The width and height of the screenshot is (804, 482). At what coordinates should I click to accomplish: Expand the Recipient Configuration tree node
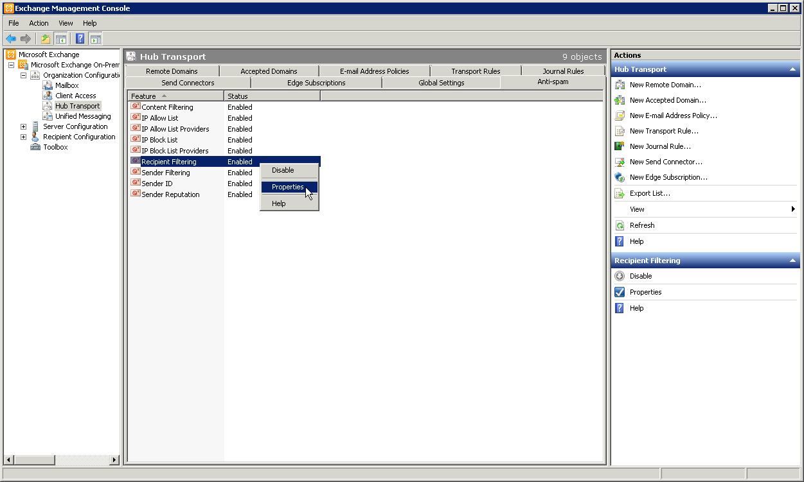point(23,137)
